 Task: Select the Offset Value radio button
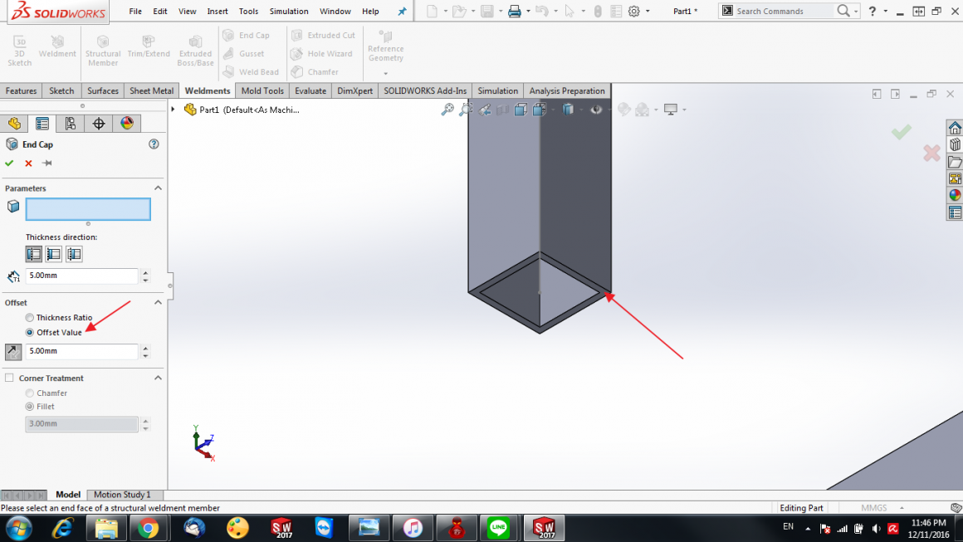pyautogui.click(x=30, y=332)
